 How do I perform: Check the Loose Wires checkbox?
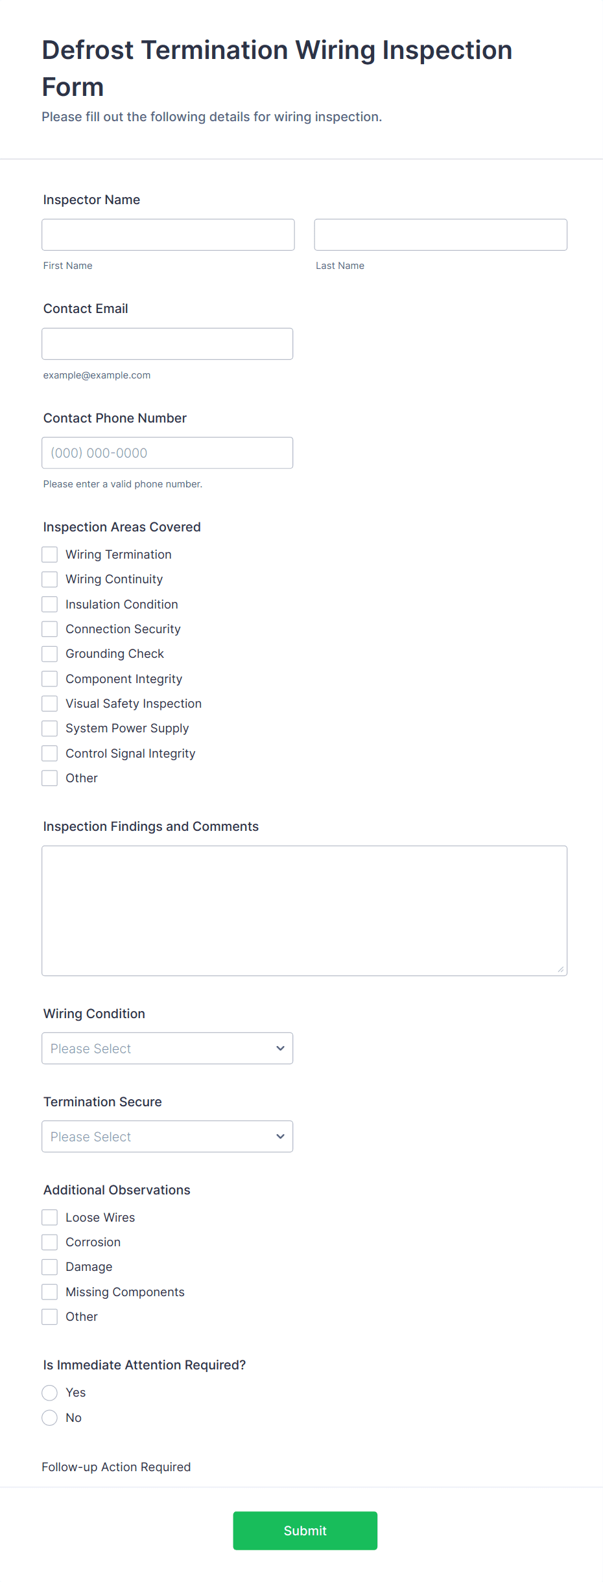click(50, 1218)
